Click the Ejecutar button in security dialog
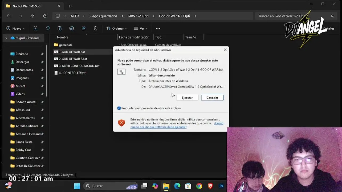 tap(187, 98)
